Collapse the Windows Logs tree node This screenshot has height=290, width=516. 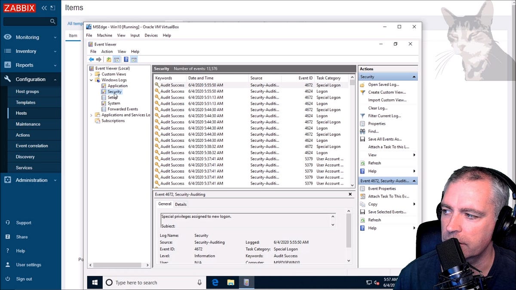(x=90, y=79)
